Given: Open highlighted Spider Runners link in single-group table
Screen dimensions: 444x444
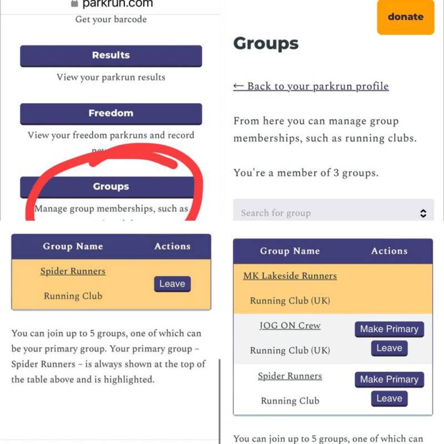Looking at the screenshot, I should tap(73, 271).
